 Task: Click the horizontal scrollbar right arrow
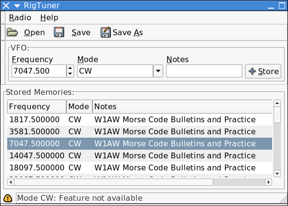[x=269, y=182]
